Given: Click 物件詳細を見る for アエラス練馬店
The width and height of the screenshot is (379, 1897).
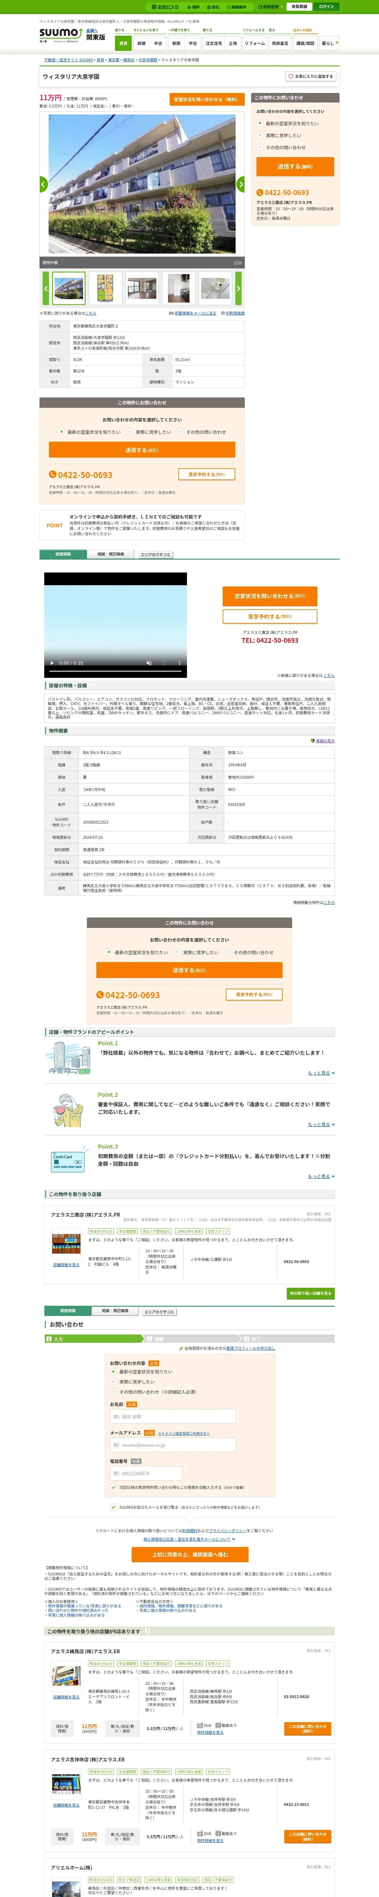Looking at the screenshot, I should coord(210,1732).
